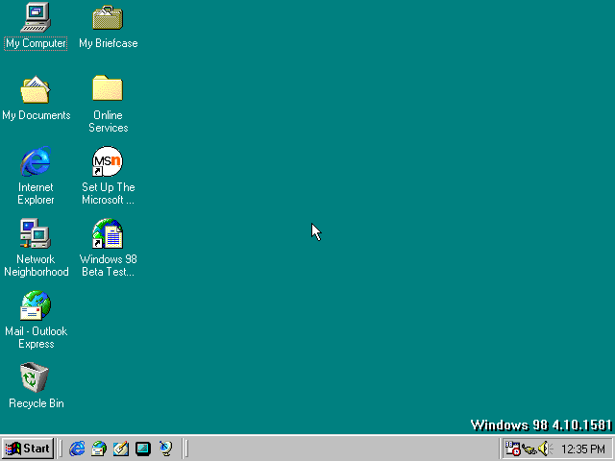The width and height of the screenshot is (615, 461).
Task: Open Task Scheduler tray icon
Action: point(512,449)
